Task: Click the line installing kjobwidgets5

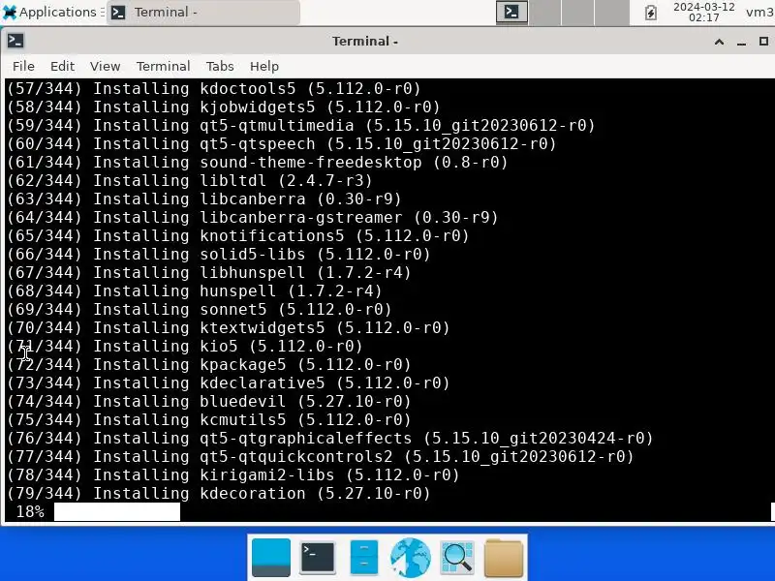Action: (223, 107)
